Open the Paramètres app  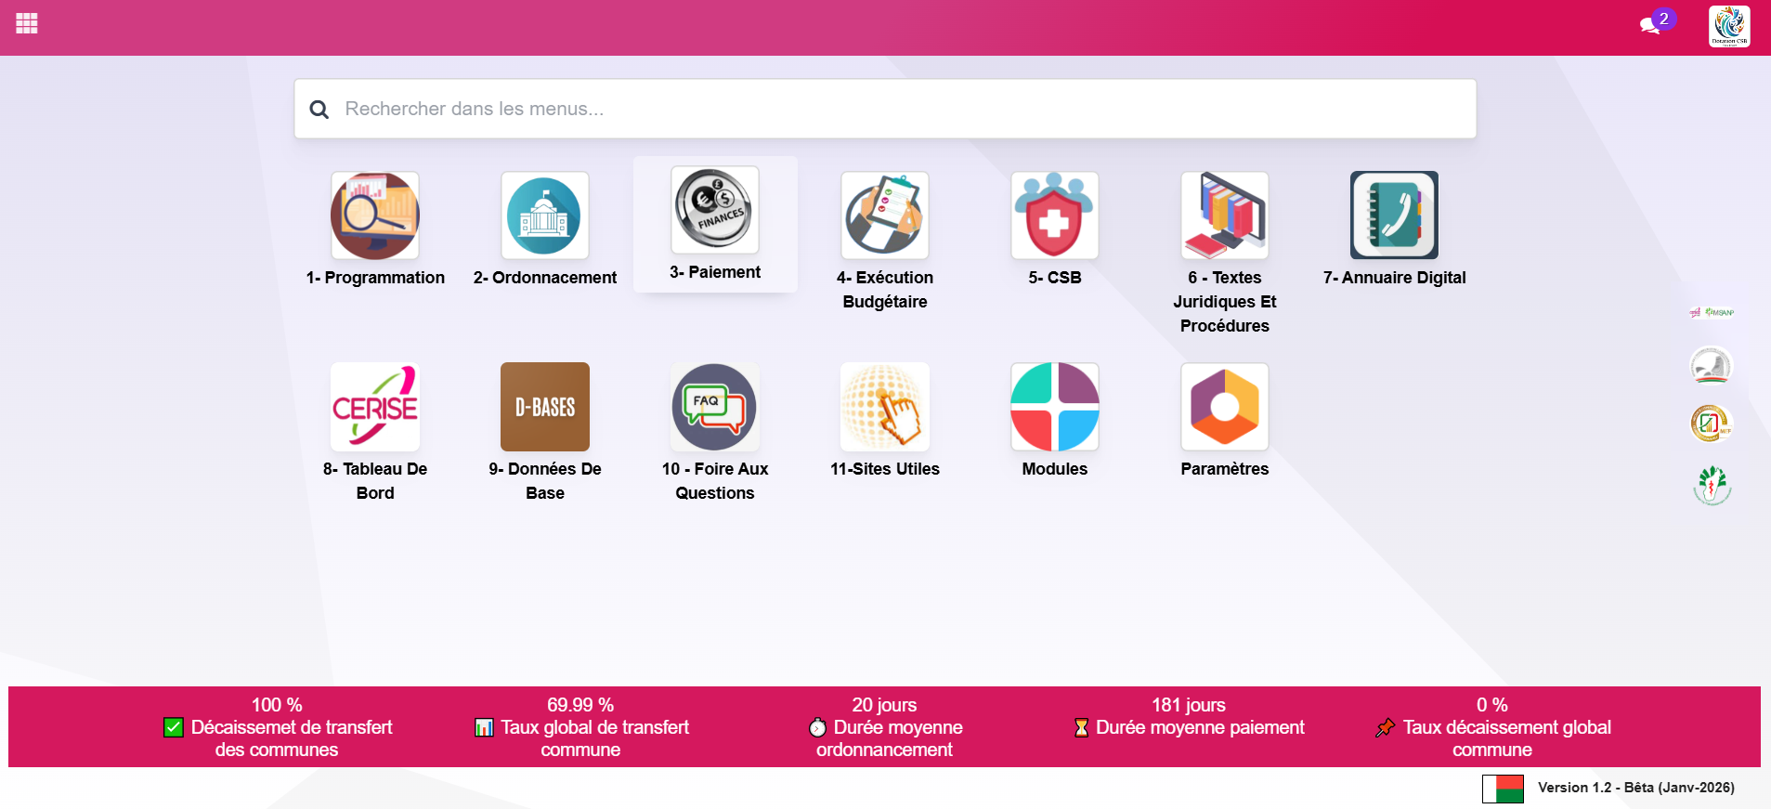pyautogui.click(x=1225, y=420)
